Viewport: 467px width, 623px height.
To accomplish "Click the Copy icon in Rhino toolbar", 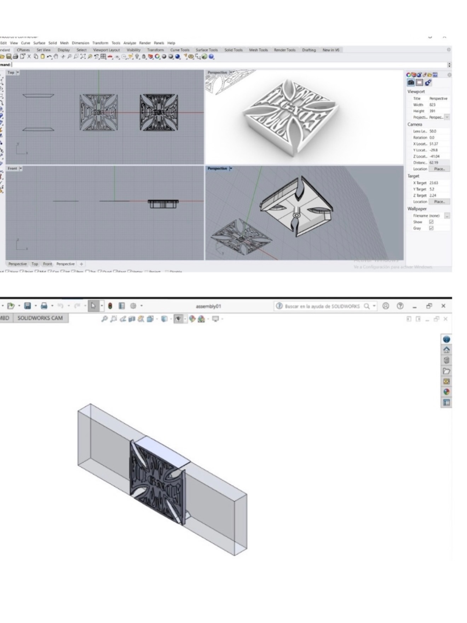I will click(36, 57).
